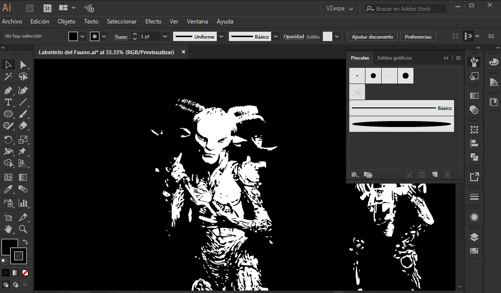Choose the Magic Wand tool
The height and width of the screenshot is (293, 501).
point(8,77)
